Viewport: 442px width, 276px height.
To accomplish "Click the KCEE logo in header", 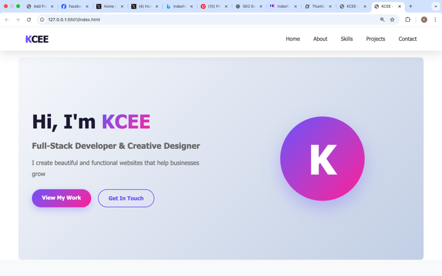I will tap(37, 39).
